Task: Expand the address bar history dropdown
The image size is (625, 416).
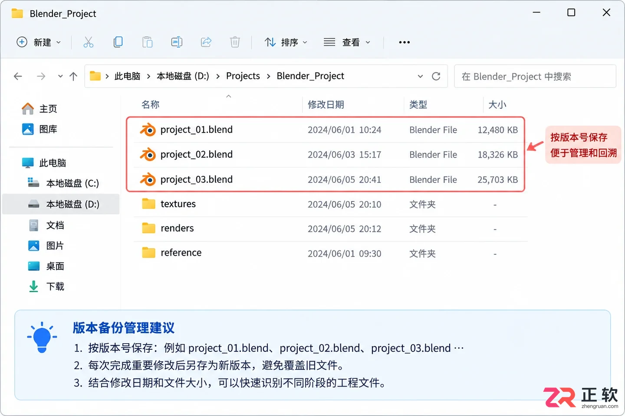Action: coord(420,76)
